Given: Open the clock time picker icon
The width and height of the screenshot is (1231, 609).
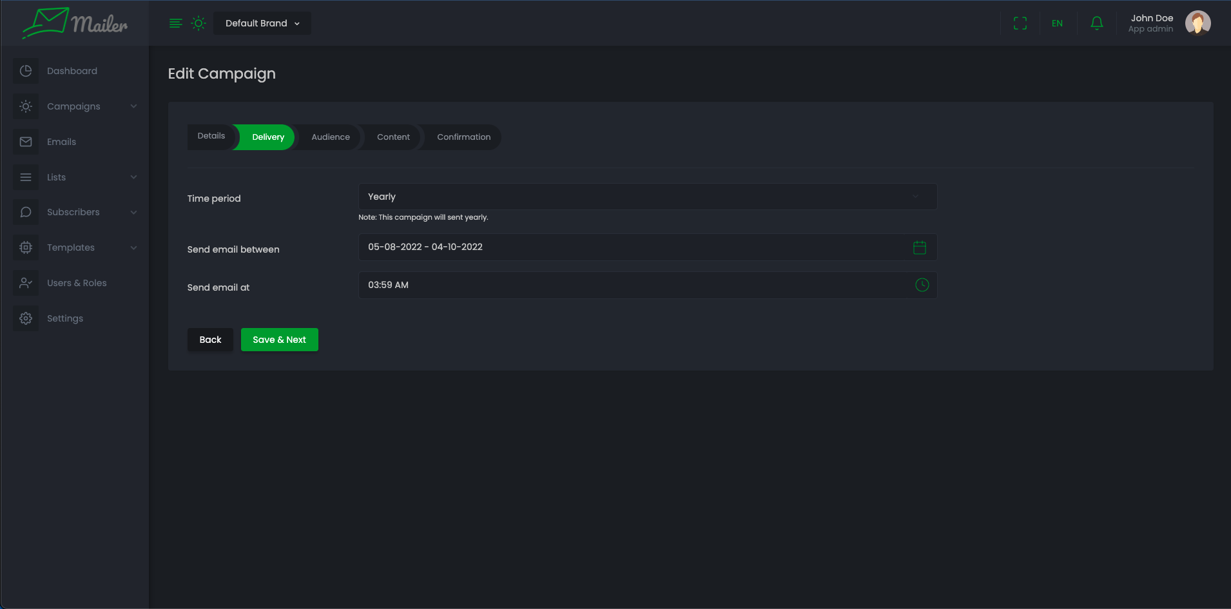Looking at the screenshot, I should pyautogui.click(x=922, y=285).
